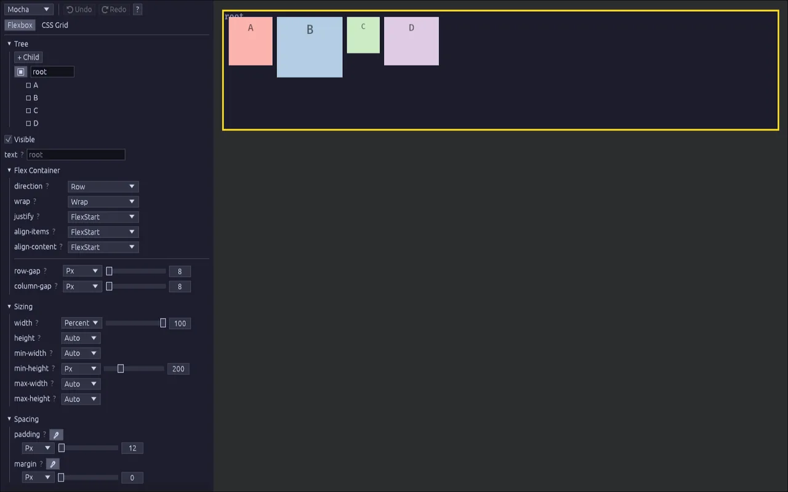
Task: Open the margin unit dropdown
Action: [x=39, y=477]
